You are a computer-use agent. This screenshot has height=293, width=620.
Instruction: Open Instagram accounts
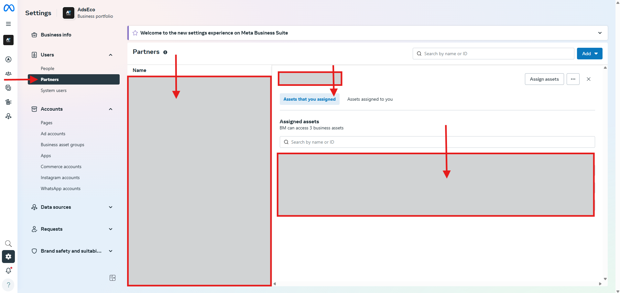60,177
